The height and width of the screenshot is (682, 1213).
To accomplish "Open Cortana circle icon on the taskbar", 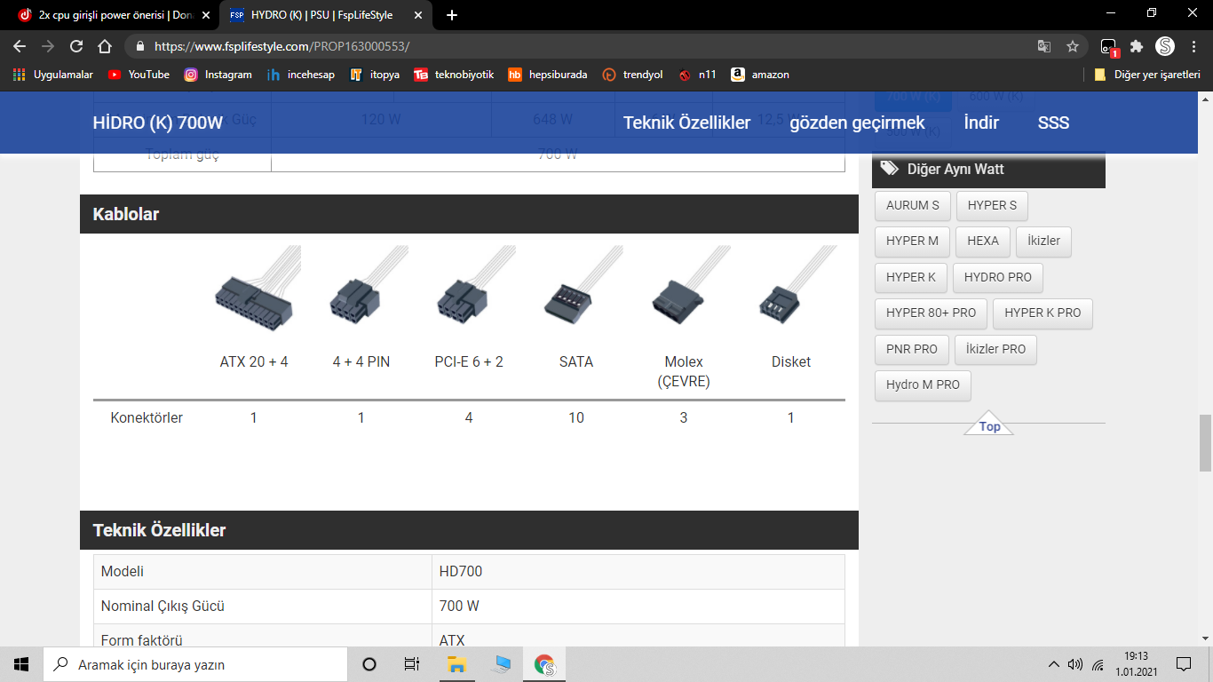I will click(x=369, y=664).
